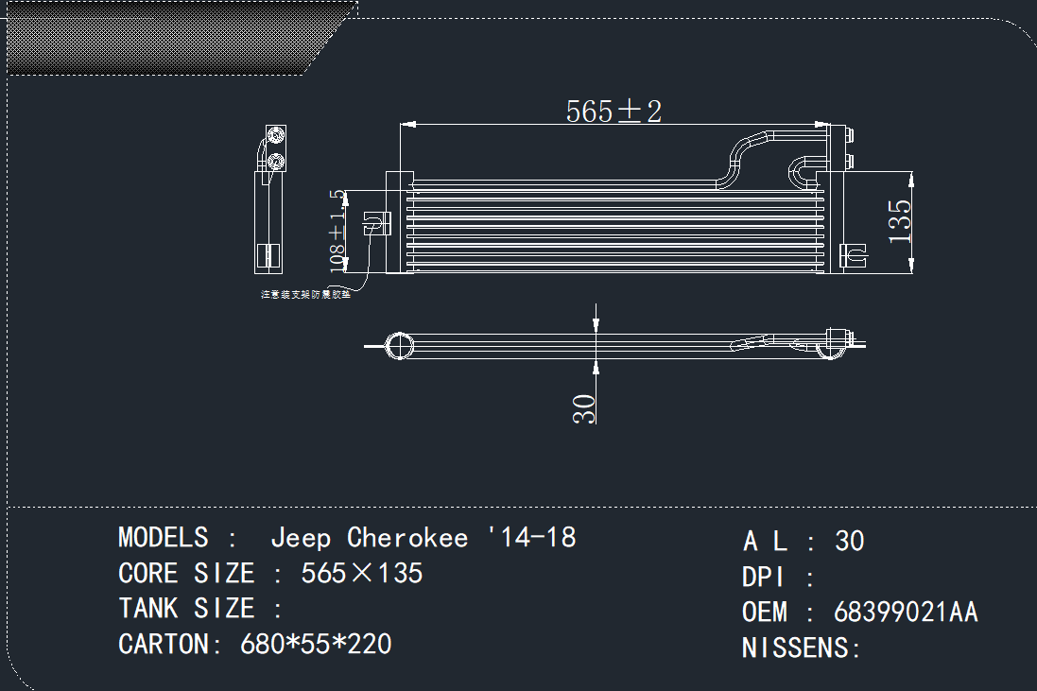Select the 565±2 width dimension text

click(x=614, y=111)
